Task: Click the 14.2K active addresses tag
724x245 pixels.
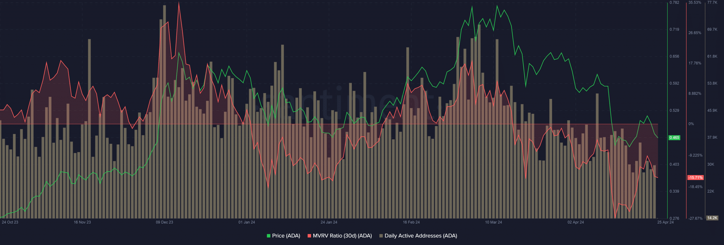Action: point(712,218)
